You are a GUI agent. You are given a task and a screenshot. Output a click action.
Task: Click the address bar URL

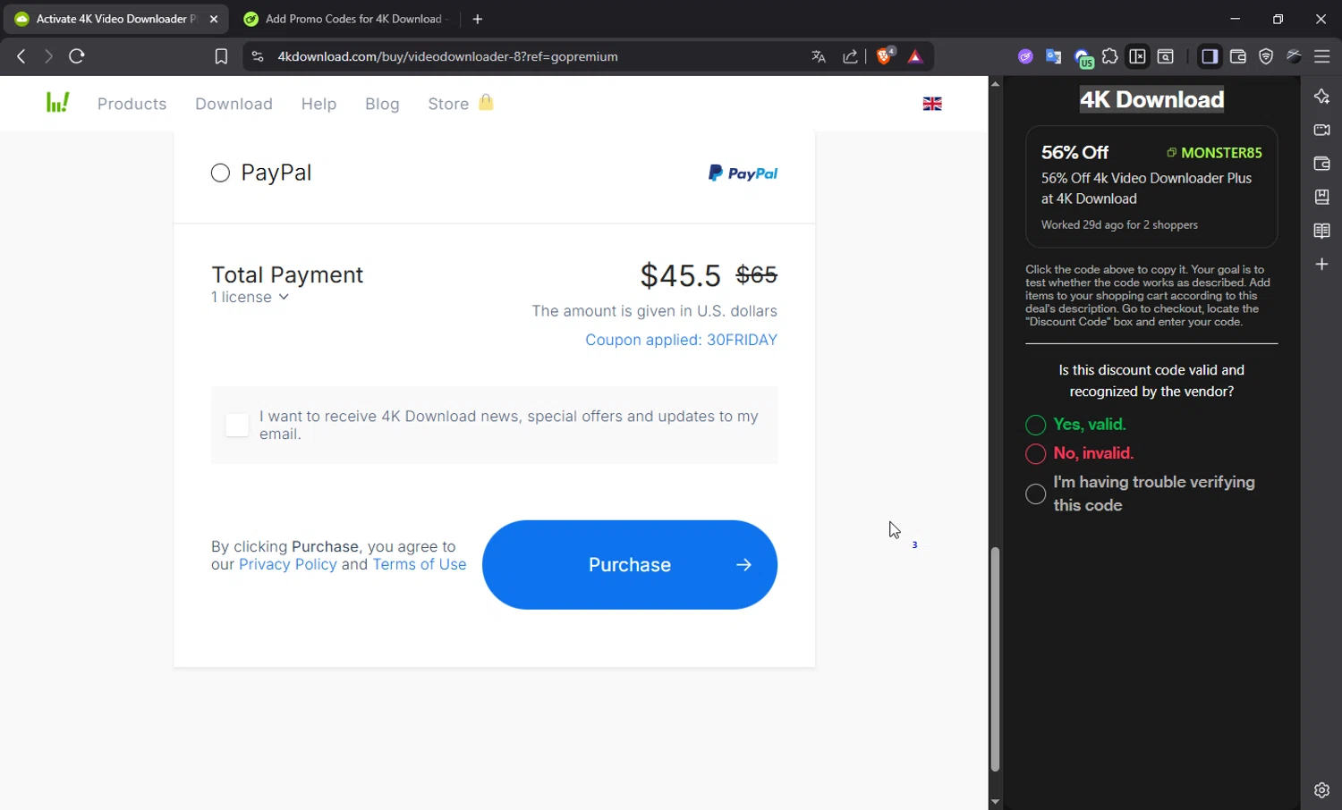tap(447, 56)
